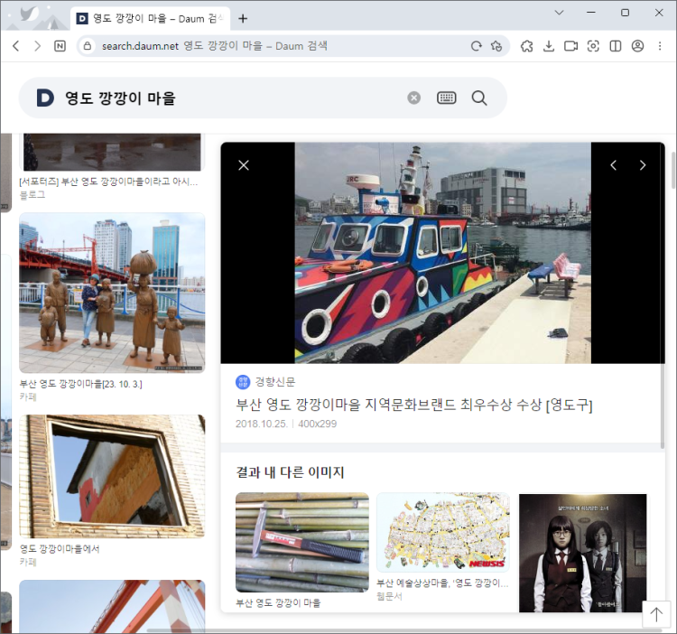
Task: Open the browser extensions menu
Action: 527,46
